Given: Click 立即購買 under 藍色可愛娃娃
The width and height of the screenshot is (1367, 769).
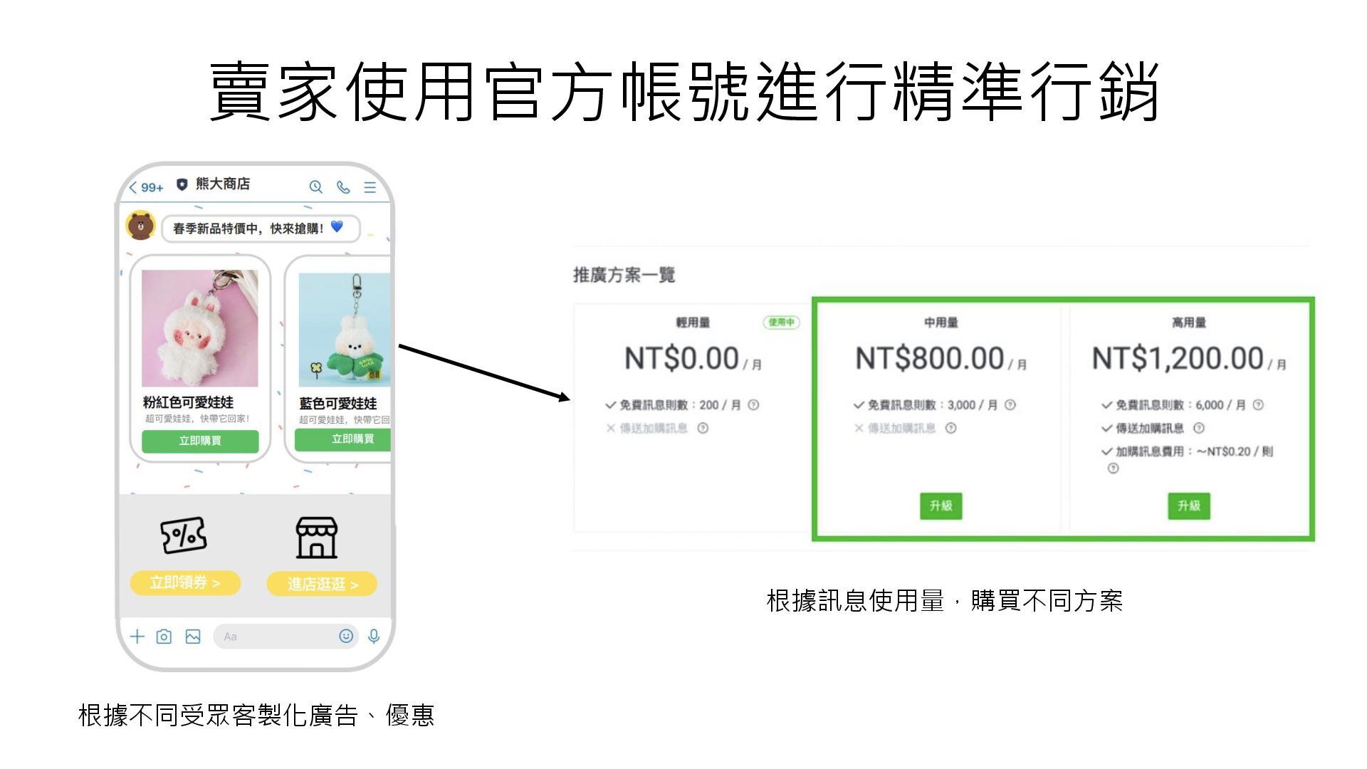Looking at the screenshot, I should click(343, 439).
